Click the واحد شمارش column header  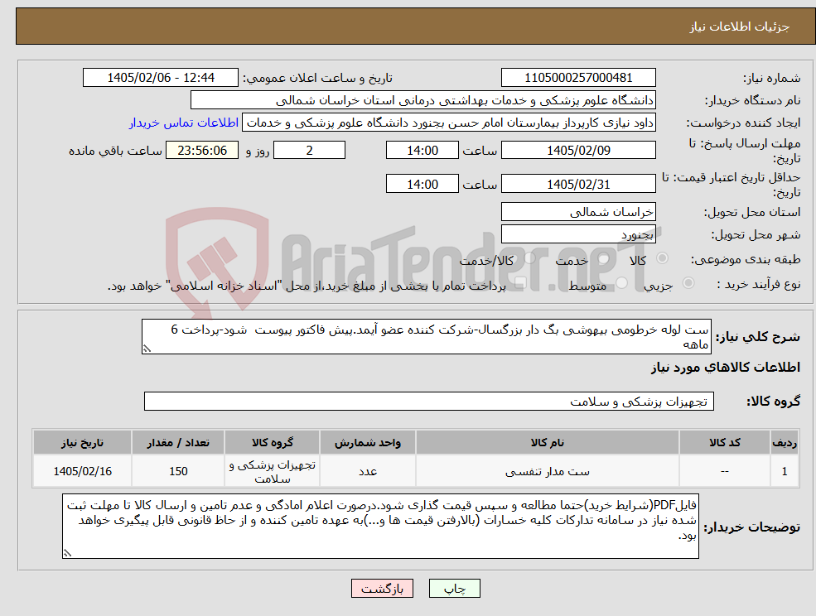[x=368, y=442]
